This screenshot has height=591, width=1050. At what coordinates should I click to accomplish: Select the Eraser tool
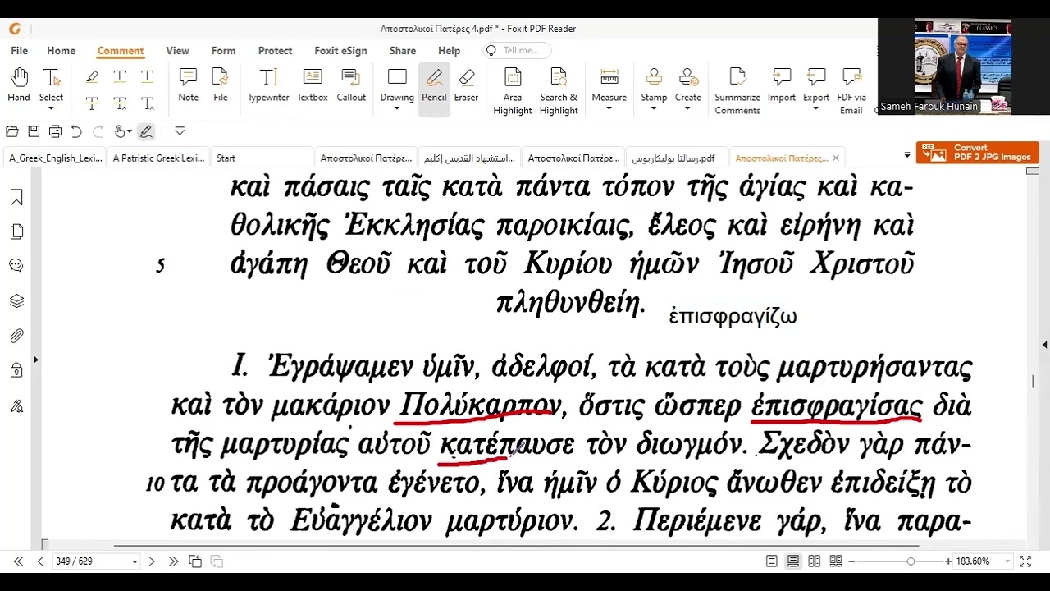click(x=466, y=85)
